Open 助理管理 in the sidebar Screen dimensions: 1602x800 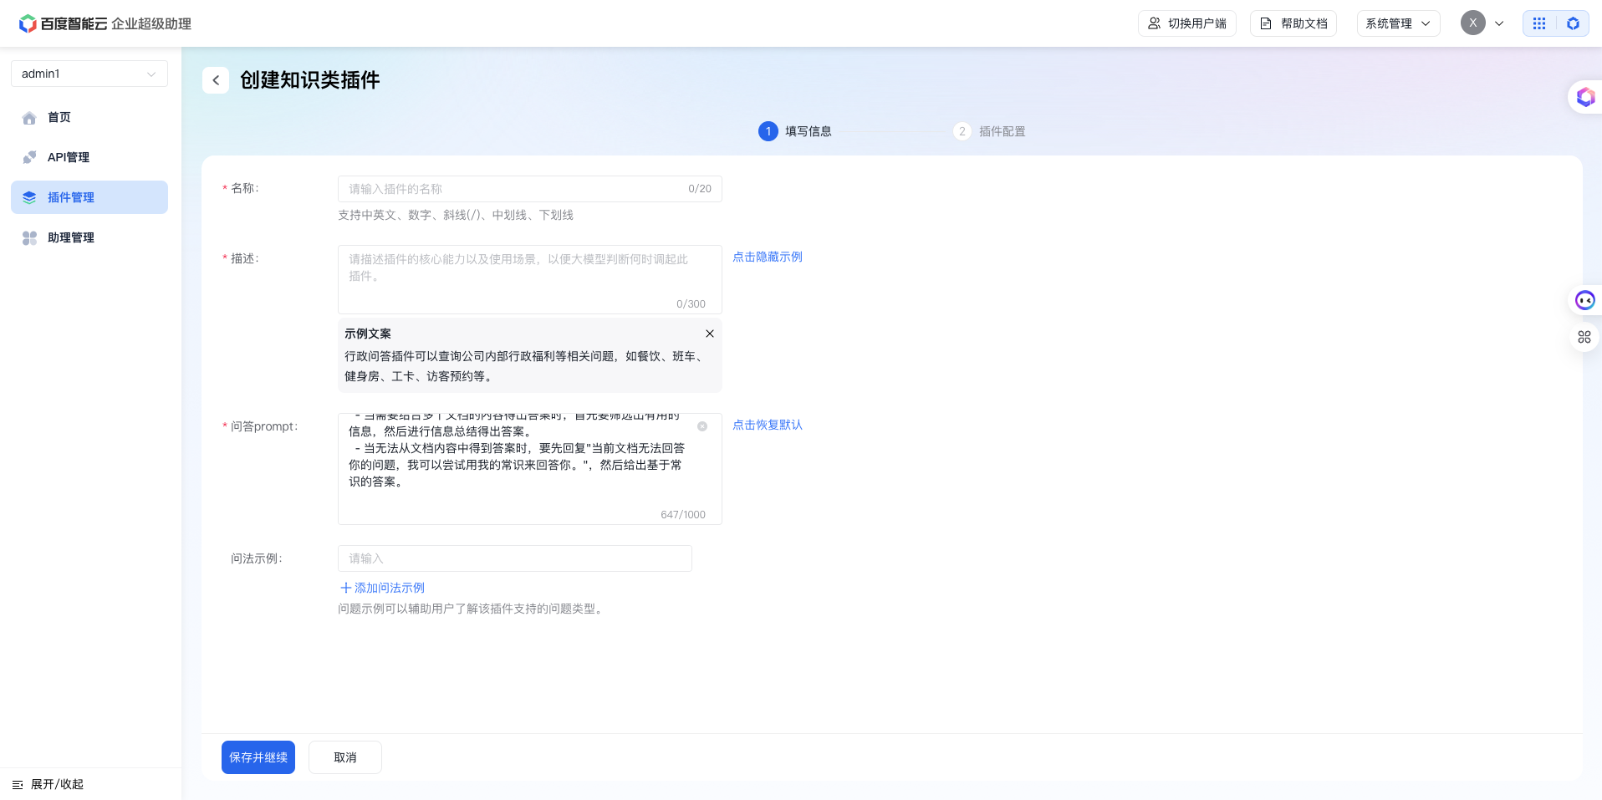(89, 237)
